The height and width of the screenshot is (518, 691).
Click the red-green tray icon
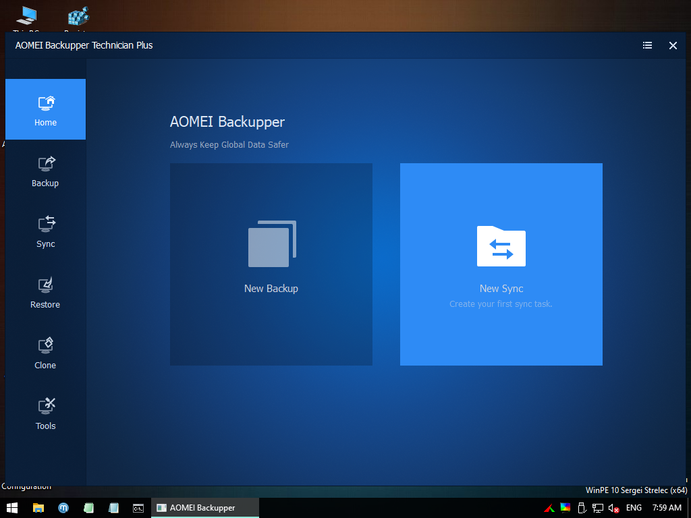click(x=549, y=508)
